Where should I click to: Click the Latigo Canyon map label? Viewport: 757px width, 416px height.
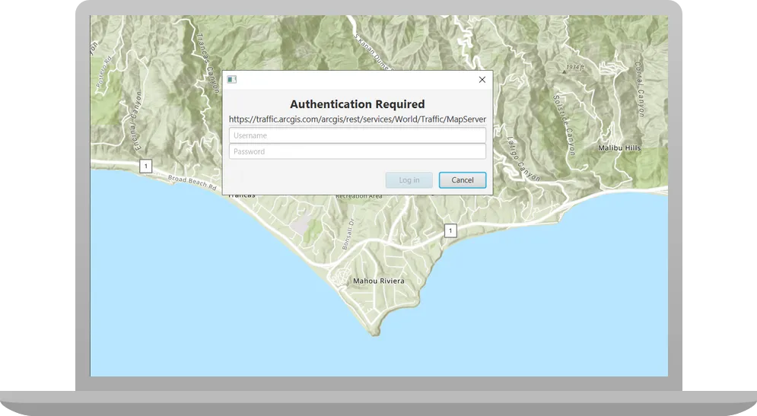523,159
